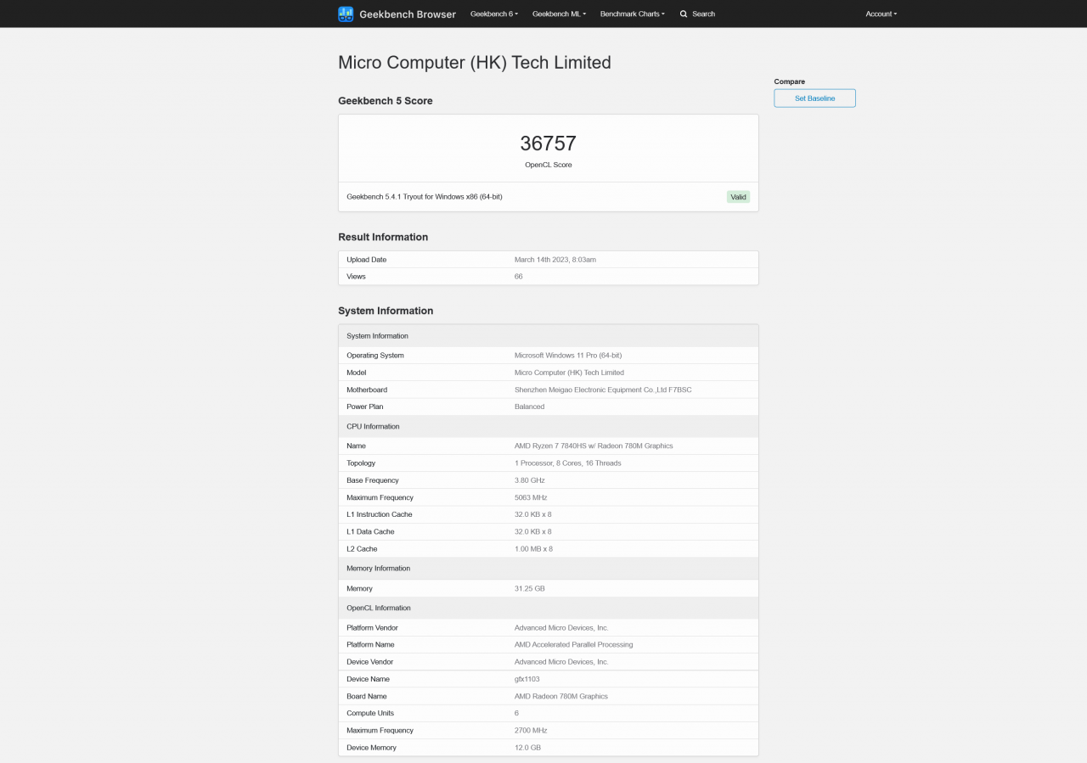Click the Memory Information section header

click(x=549, y=569)
